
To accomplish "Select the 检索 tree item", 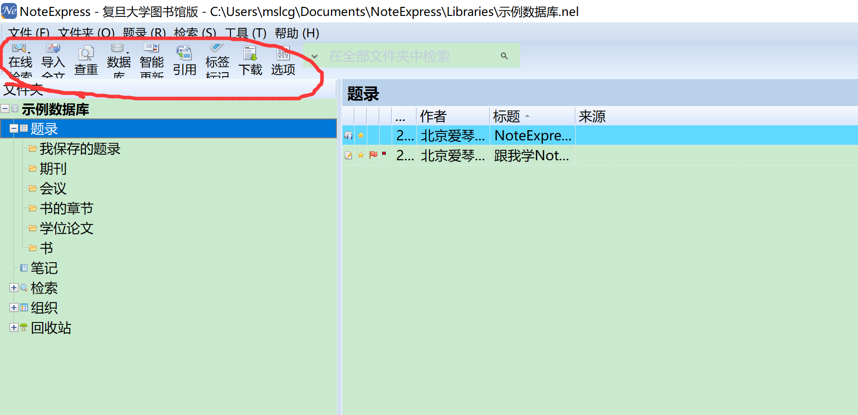I will coord(44,288).
